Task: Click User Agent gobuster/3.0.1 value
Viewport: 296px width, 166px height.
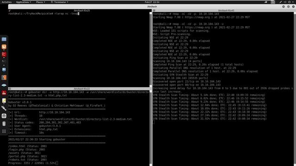Action: click(50, 126)
